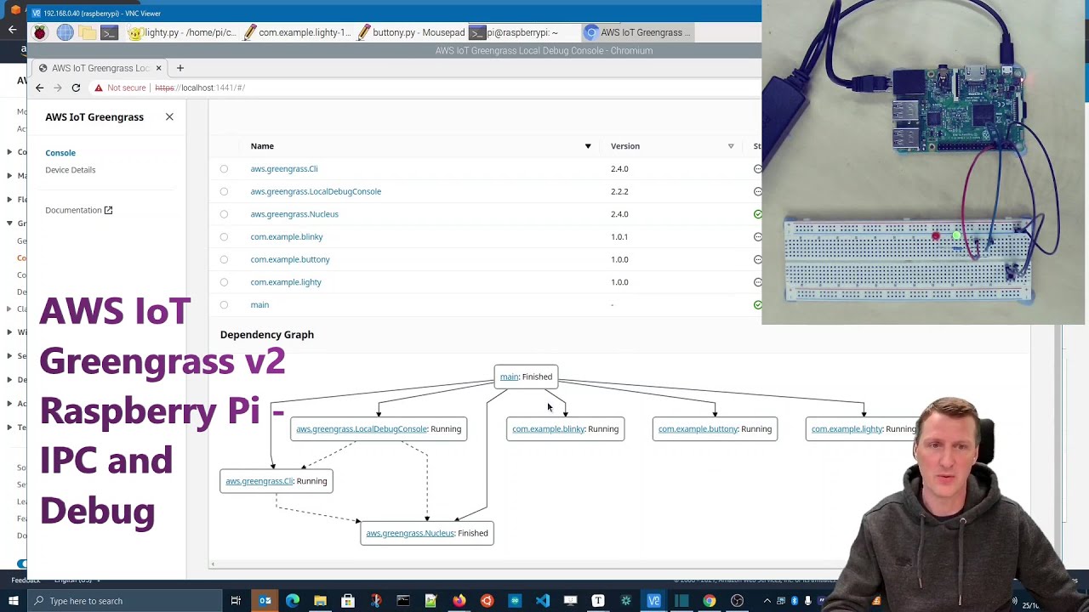Click version 2.2.2 cell
This screenshot has width=1089, height=612.
[x=619, y=191]
